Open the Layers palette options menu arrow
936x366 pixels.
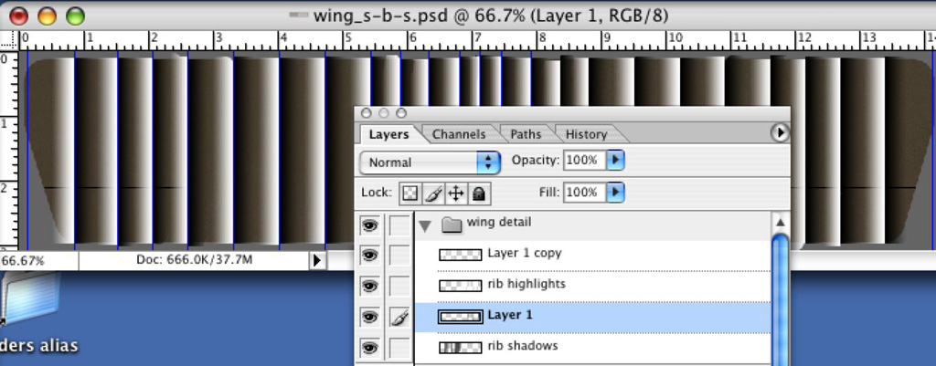pyautogui.click(x=780, y=132)
